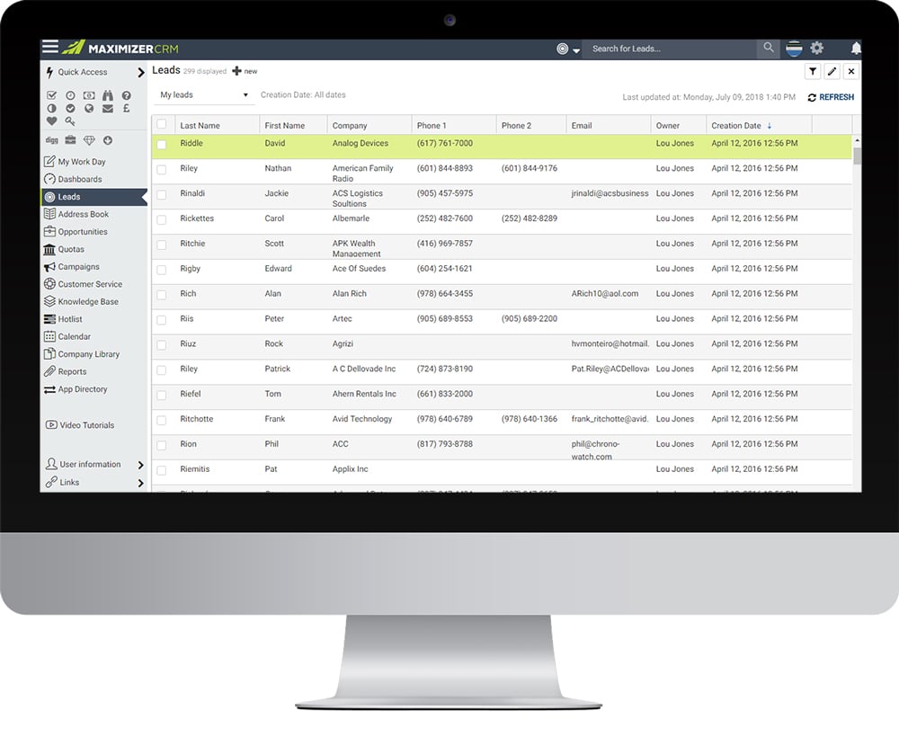
Task: Check the Rigby Edward row checkbox
Action: coord(162,270)
